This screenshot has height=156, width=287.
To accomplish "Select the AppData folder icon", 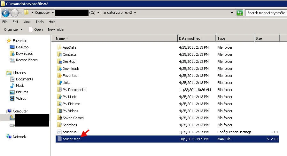I will tap(59, 47).
